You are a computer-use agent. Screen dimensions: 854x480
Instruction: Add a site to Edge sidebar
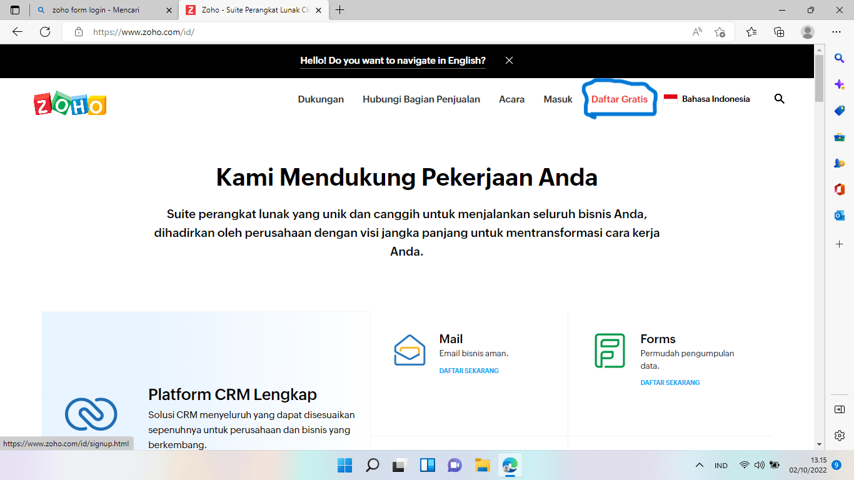point(840,244)
